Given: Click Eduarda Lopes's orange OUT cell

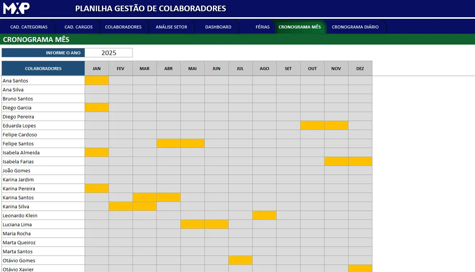Looking at the screenshot, I should click(312, 126).
